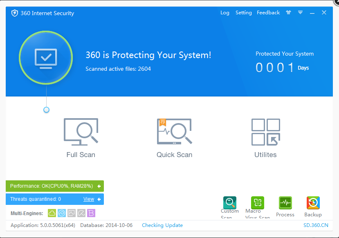View the quarantined threats

pyautogui.click(x=89, y=199)
